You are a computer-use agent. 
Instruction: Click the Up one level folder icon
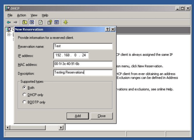click(24, 22)
